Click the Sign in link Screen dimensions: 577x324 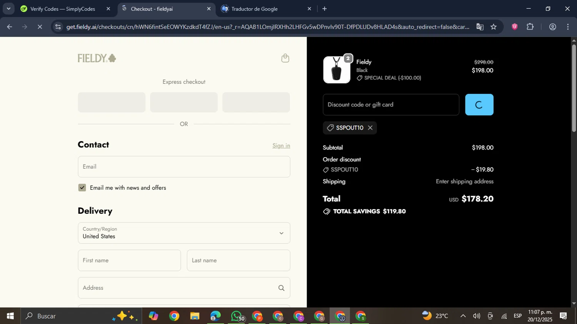[281, 146]
